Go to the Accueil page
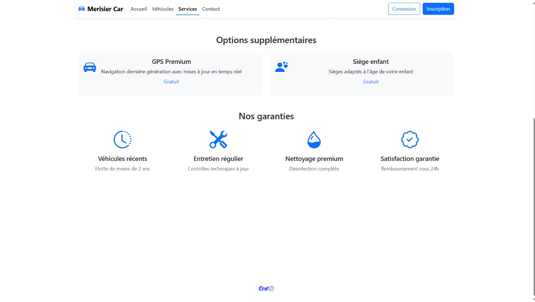This screenshot has height=302, width=535. (x=139, y=9)
